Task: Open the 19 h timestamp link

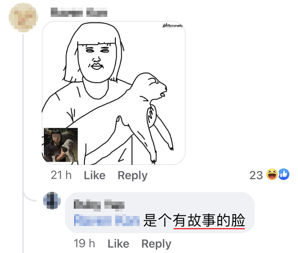Action: coord(84,244)
